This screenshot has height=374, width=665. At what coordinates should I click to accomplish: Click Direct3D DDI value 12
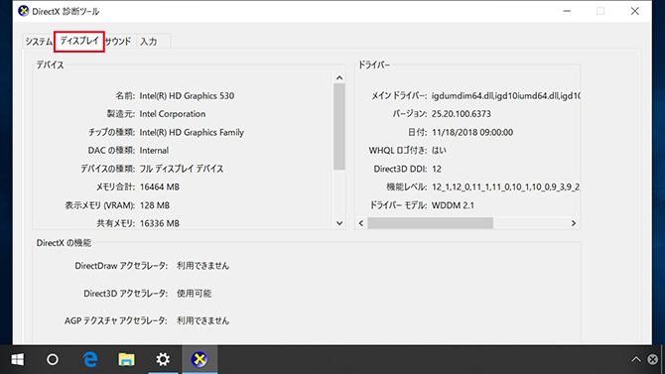coord(437,169)
